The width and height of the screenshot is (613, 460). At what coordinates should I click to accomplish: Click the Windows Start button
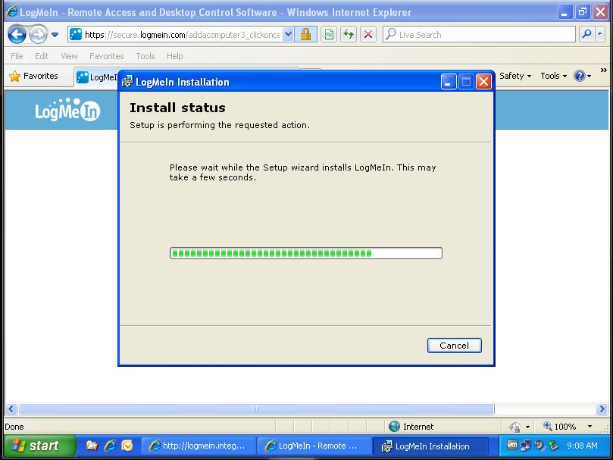39,446
